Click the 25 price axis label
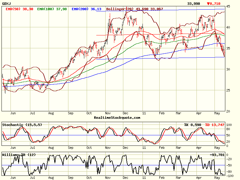Image resolution: width=240 pixels, height=180 pixels. pyautogui.click(x=228, y=90)
